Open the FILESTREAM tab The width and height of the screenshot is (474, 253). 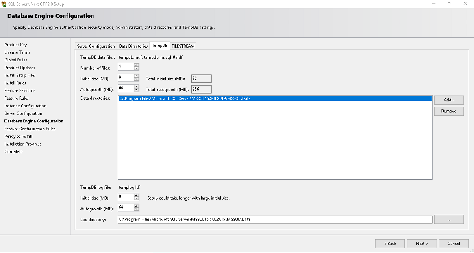tap(183, 46)
